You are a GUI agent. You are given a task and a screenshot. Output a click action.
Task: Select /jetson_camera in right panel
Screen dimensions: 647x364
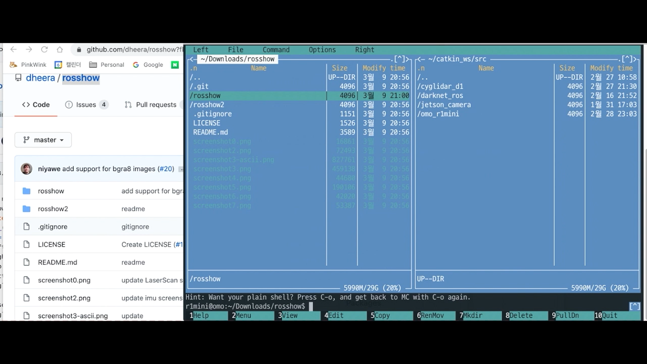pos(484,105)
